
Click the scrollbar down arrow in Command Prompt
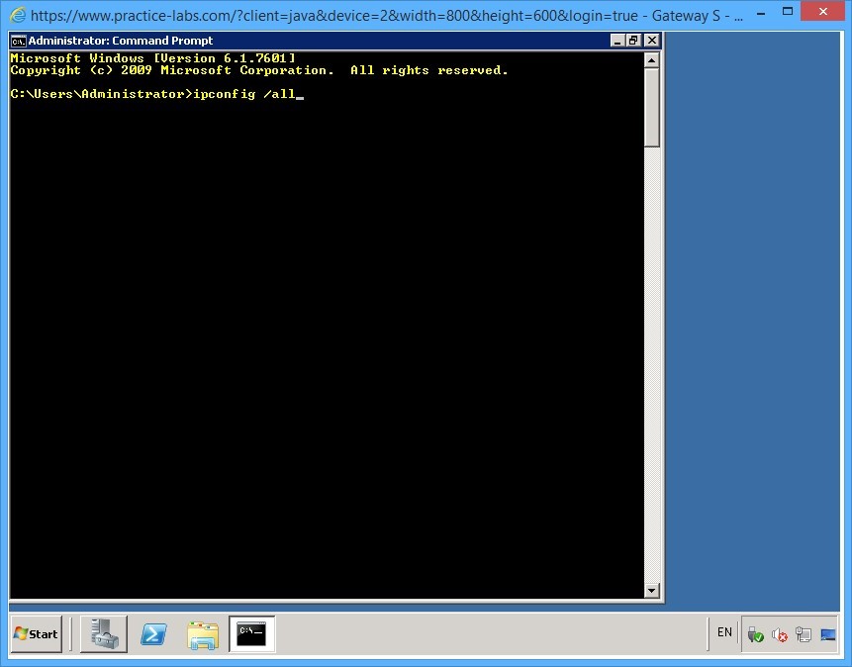click(x=651, y=589)
